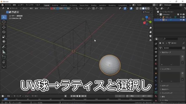Image resolution: width=186 pixels, height=104 pixels.
Task: Switch to wireframe viewport shading
Action: click(x=141, y=8)
